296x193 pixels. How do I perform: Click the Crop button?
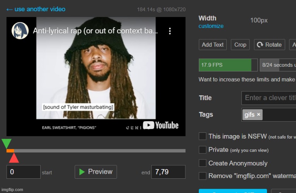240,45
